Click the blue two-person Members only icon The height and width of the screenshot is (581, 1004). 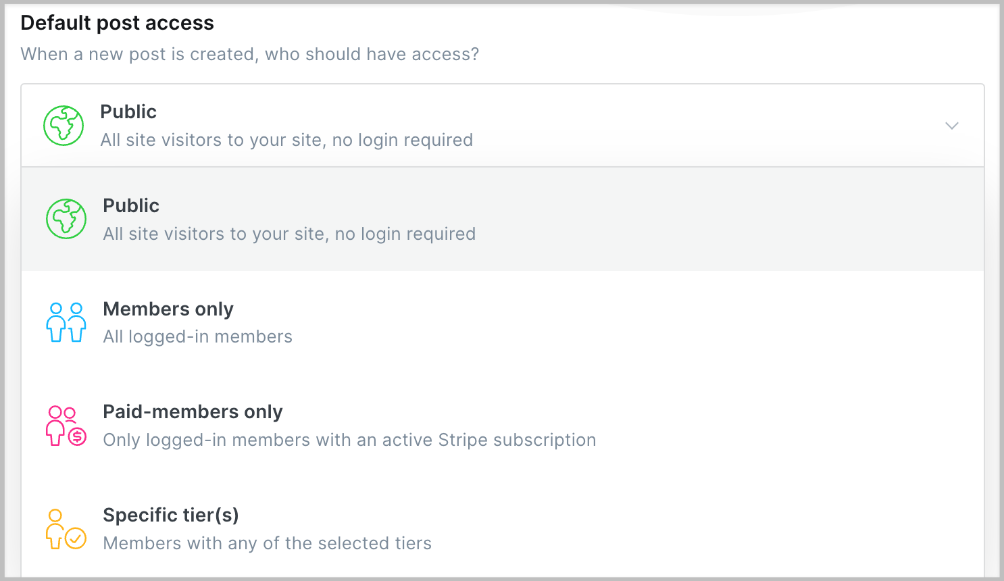[x=66, y=322]
